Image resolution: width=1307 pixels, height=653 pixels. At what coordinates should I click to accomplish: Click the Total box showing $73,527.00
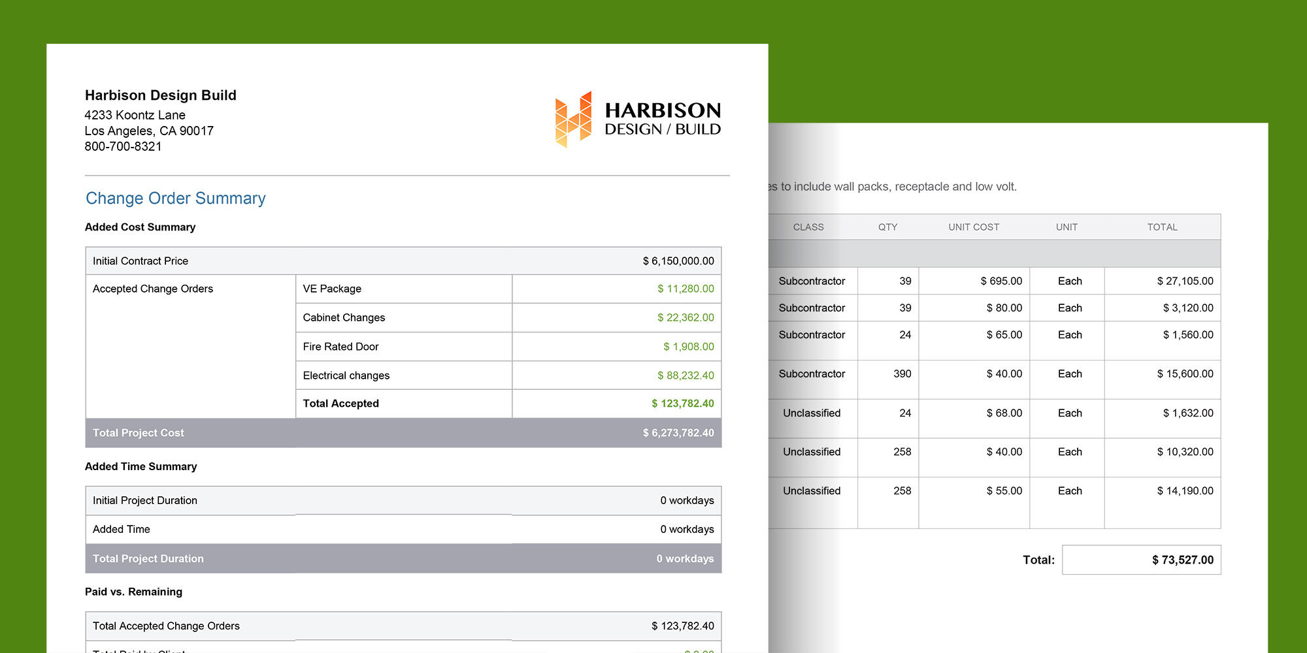[1142, 560]
